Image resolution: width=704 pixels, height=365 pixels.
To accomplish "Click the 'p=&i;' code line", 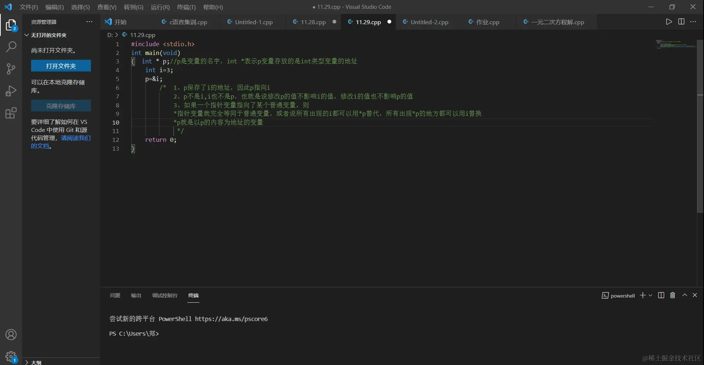I will click(x=154, y=79).
